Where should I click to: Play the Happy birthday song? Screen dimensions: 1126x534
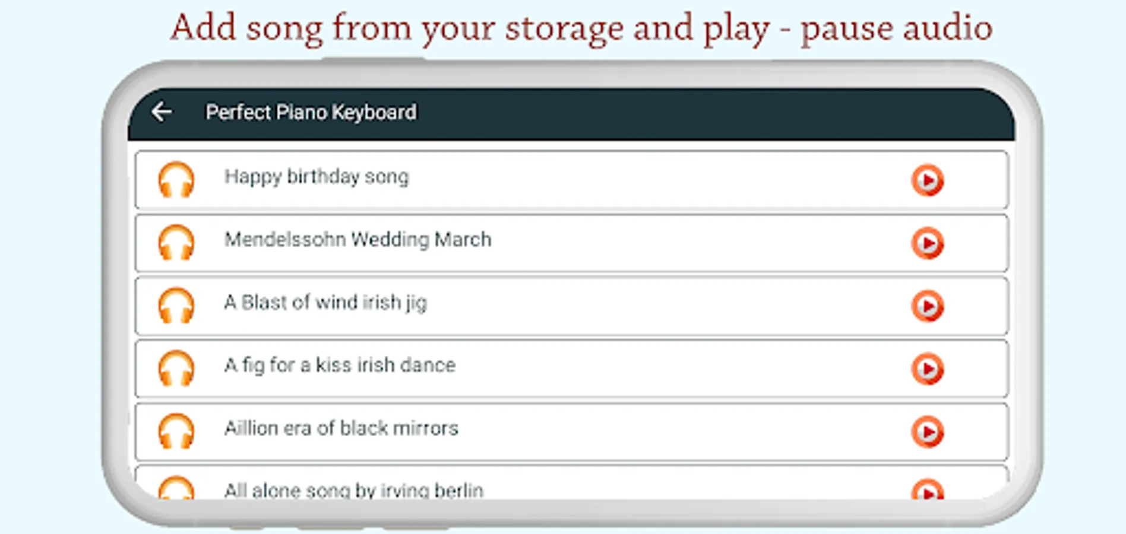(x=927, y=180)
